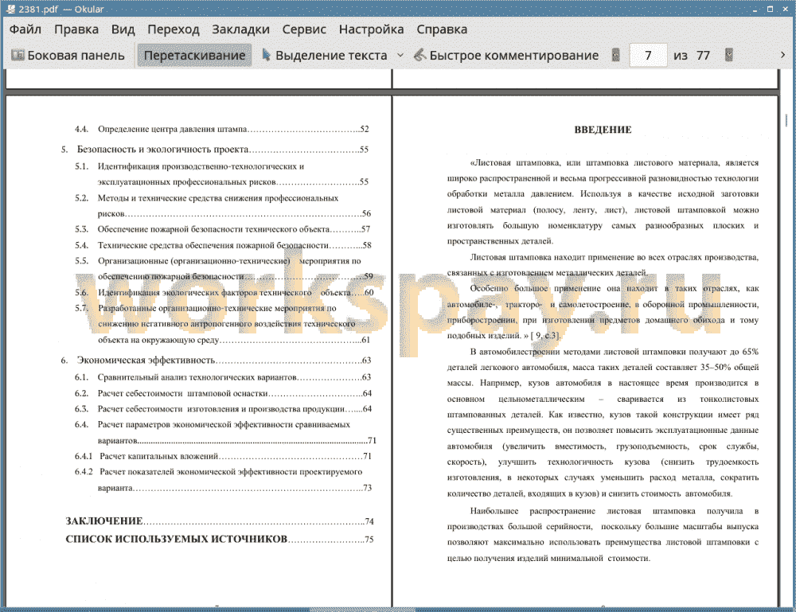
Task: Open the Okular window menu icon in title bar
Action: point(10,9)
